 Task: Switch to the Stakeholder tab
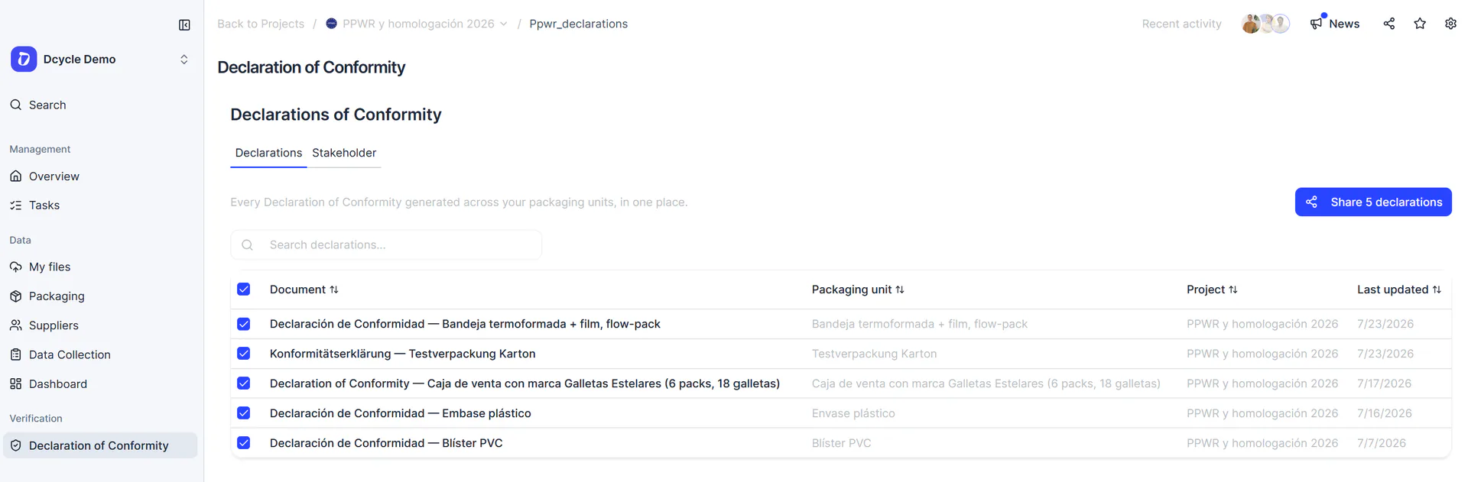coord(344,153)
